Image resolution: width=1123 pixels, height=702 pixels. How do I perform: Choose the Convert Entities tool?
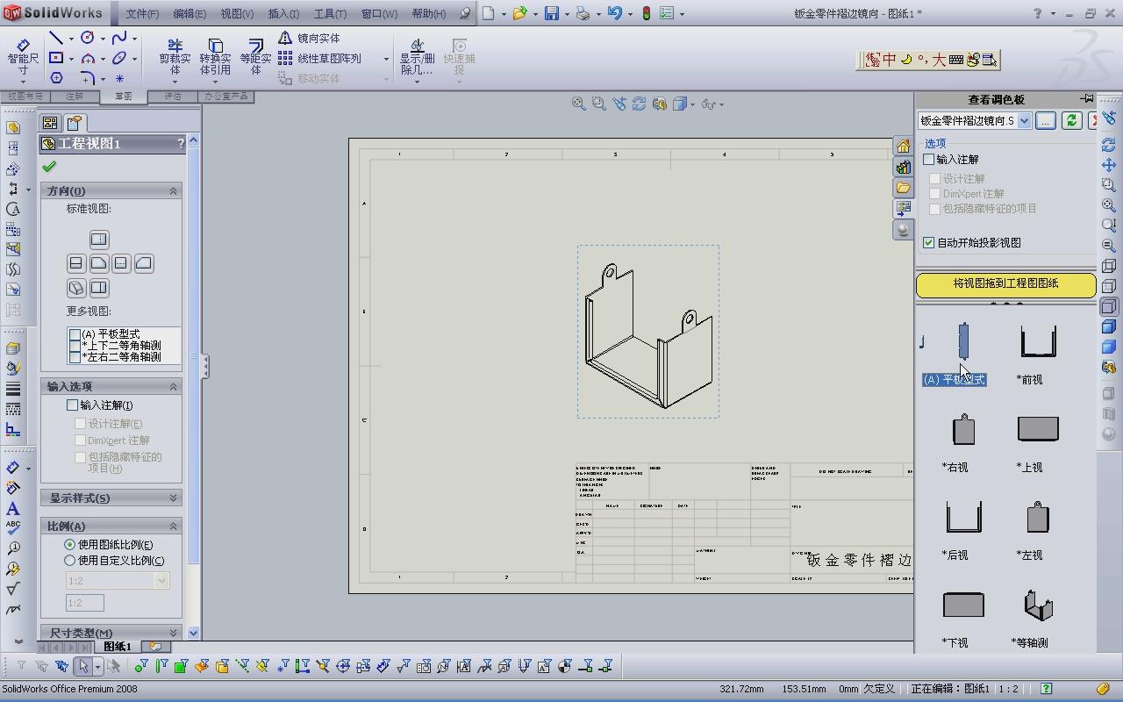(x=215, y=58)
